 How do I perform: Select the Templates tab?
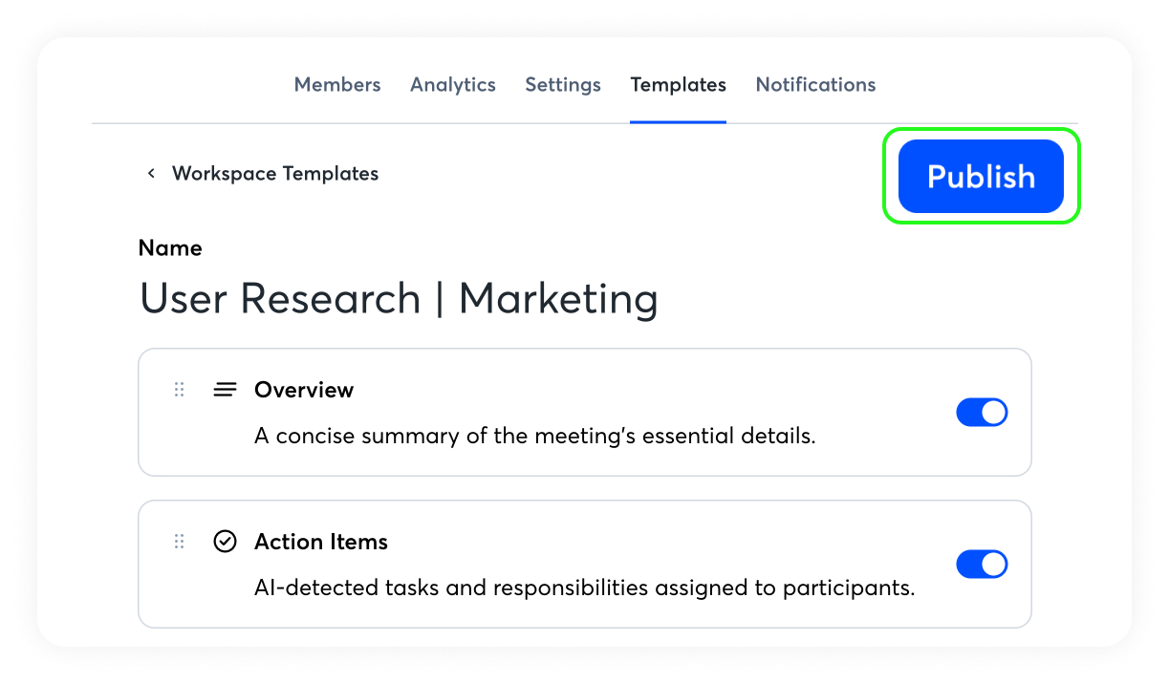(x=678, y=85)
